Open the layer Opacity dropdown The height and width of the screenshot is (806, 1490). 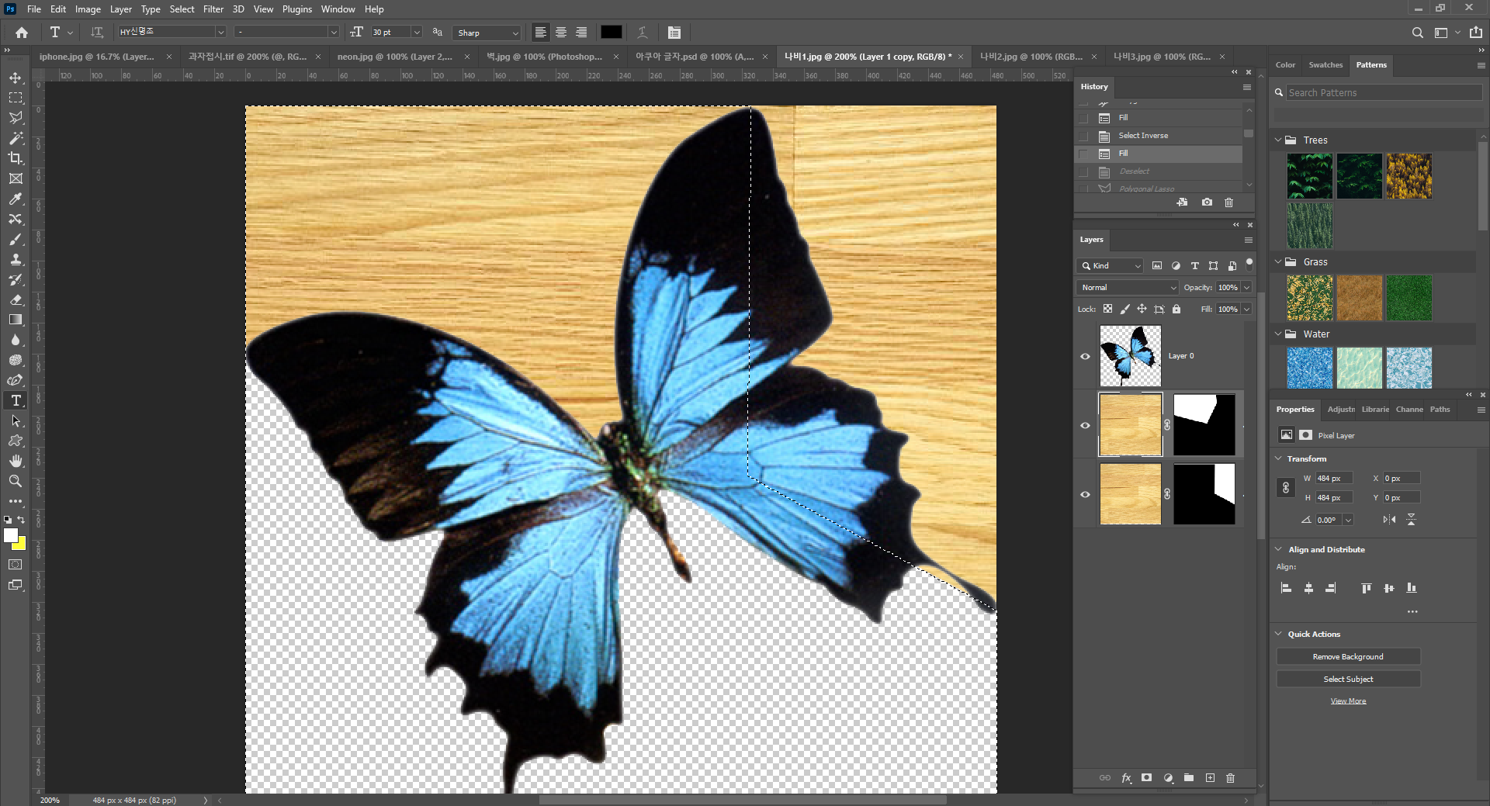click(x=1247, y=287)
